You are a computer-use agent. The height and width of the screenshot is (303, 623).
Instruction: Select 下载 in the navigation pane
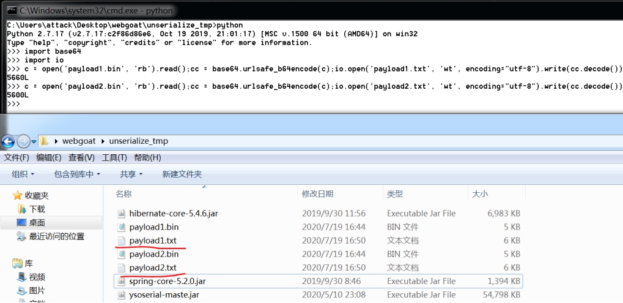pyautogui.click(x=37, y=209)
